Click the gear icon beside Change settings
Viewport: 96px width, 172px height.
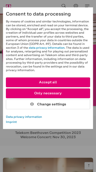coord(32,104)
